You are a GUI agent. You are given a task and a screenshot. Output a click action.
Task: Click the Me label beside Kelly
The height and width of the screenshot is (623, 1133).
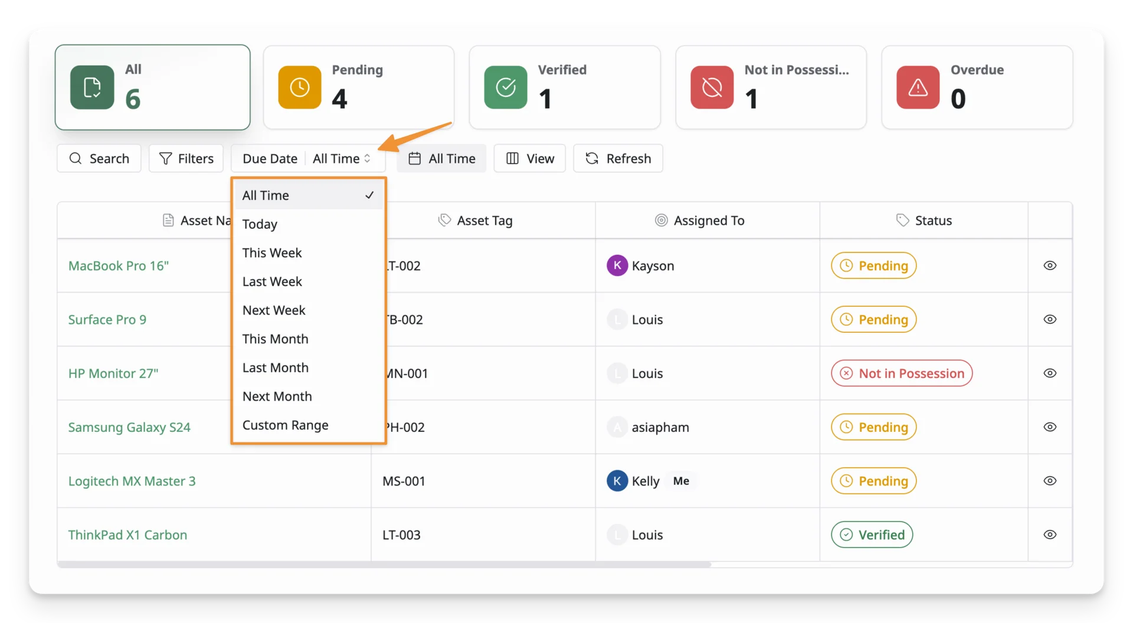point(681,481)
